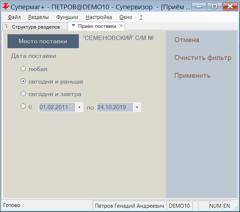Image resolution: width=240 pixels, height=212 pixels.
Task: Select the 'с ... по' date range radio
Action: 23,106
